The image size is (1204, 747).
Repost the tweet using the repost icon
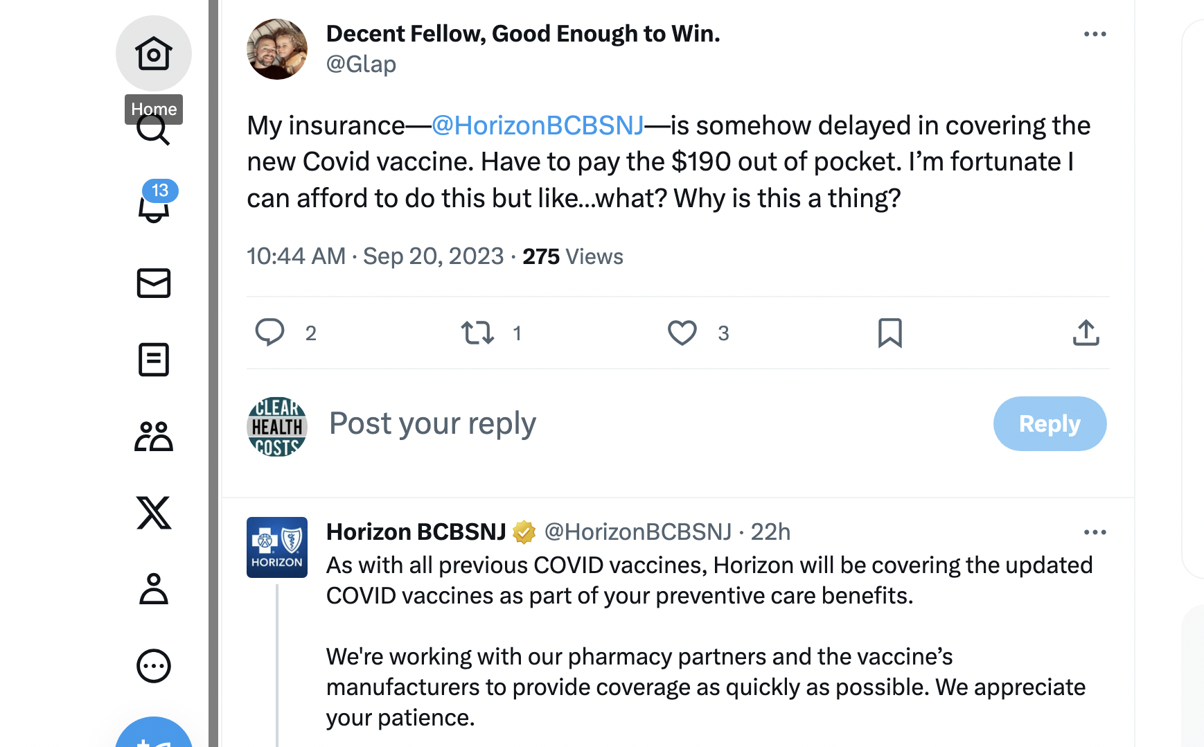478,333
